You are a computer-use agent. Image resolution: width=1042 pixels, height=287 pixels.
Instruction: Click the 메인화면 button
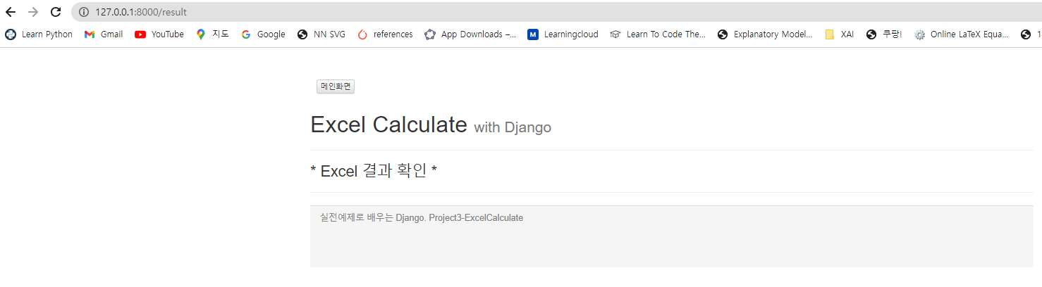click(x=336, y=87)
